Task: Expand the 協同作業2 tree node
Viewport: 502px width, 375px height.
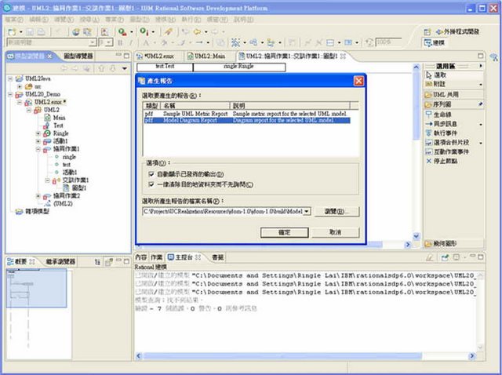Action: [x=38, y=195]
